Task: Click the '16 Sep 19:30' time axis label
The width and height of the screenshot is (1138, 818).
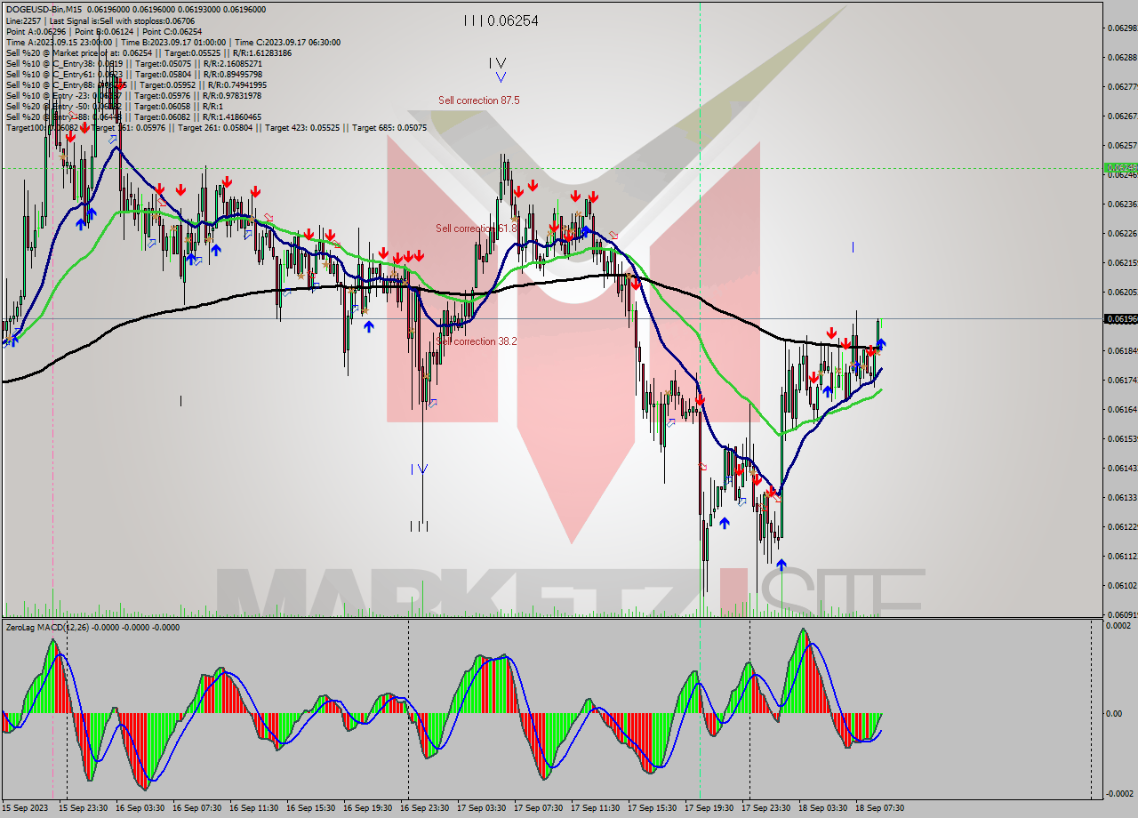Action: coord(368,808)
